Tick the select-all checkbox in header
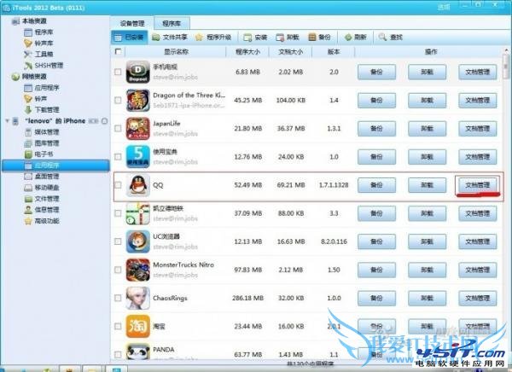Screen dimensions: 512x372 (x=119, y=51)
